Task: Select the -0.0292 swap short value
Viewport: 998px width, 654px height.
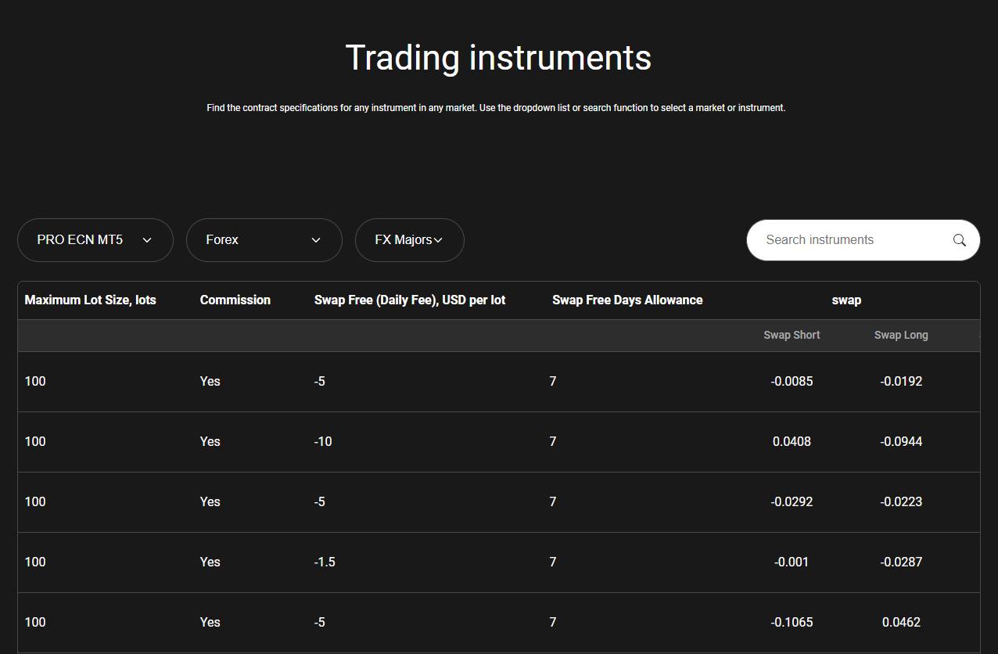Action: (792, 502)
